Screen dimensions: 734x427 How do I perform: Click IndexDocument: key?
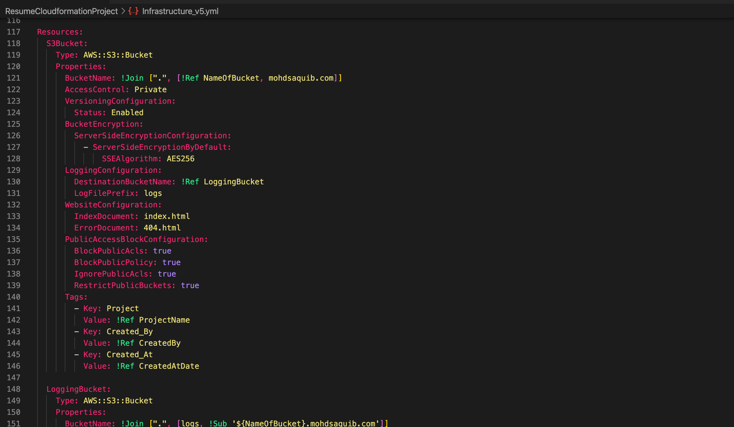106,216
